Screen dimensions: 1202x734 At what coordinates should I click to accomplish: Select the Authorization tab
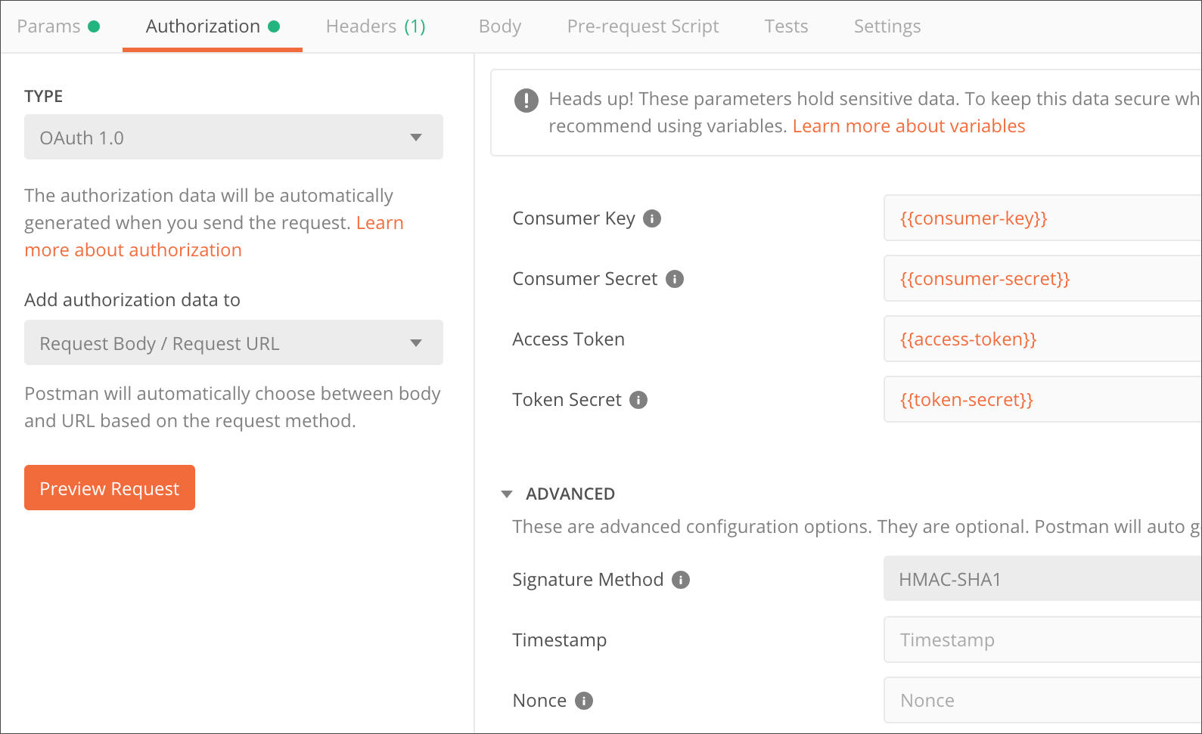[x=213, y=26]
